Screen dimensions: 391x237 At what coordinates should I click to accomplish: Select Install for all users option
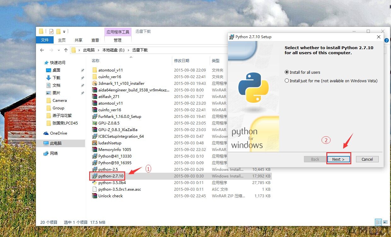302,72
